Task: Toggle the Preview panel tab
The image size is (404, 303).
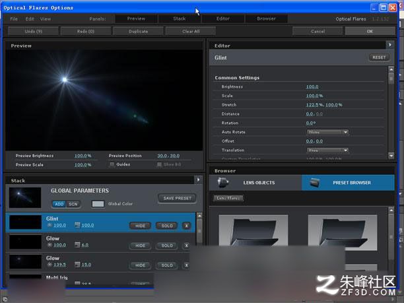Action: click(136, 18)
